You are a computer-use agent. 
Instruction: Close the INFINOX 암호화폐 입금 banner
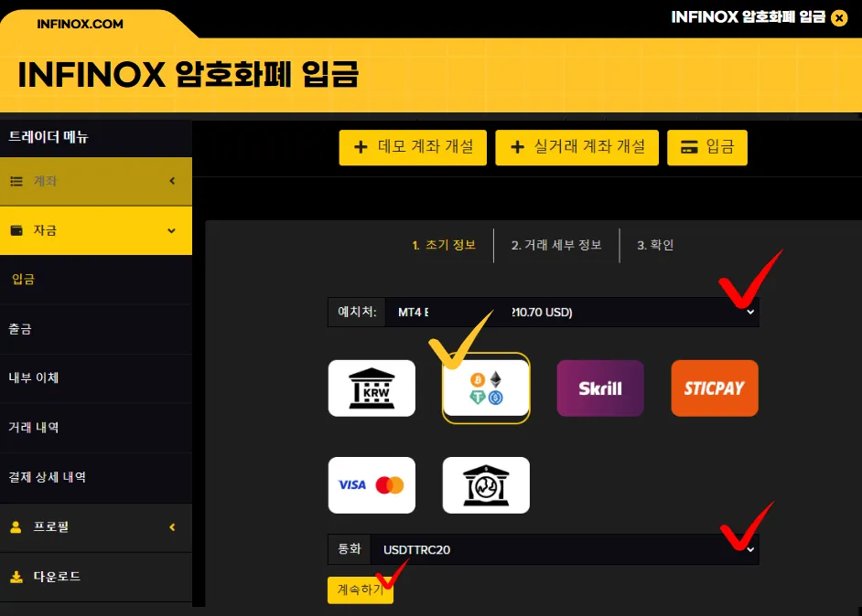(839, 18)
